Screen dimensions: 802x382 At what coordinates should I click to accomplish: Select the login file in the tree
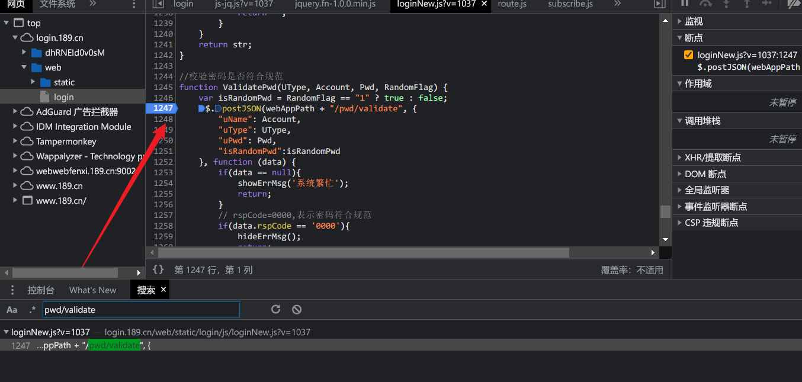(72, 97)
